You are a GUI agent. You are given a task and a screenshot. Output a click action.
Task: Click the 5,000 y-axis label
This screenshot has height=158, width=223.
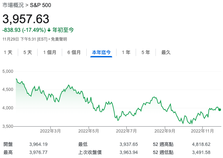[8, 71]
